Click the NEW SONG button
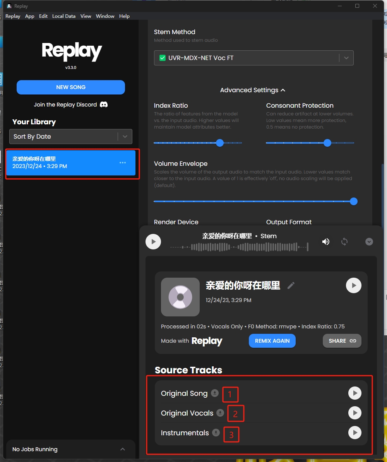This screenshot has height=462, width=387. tap(71, 87)
